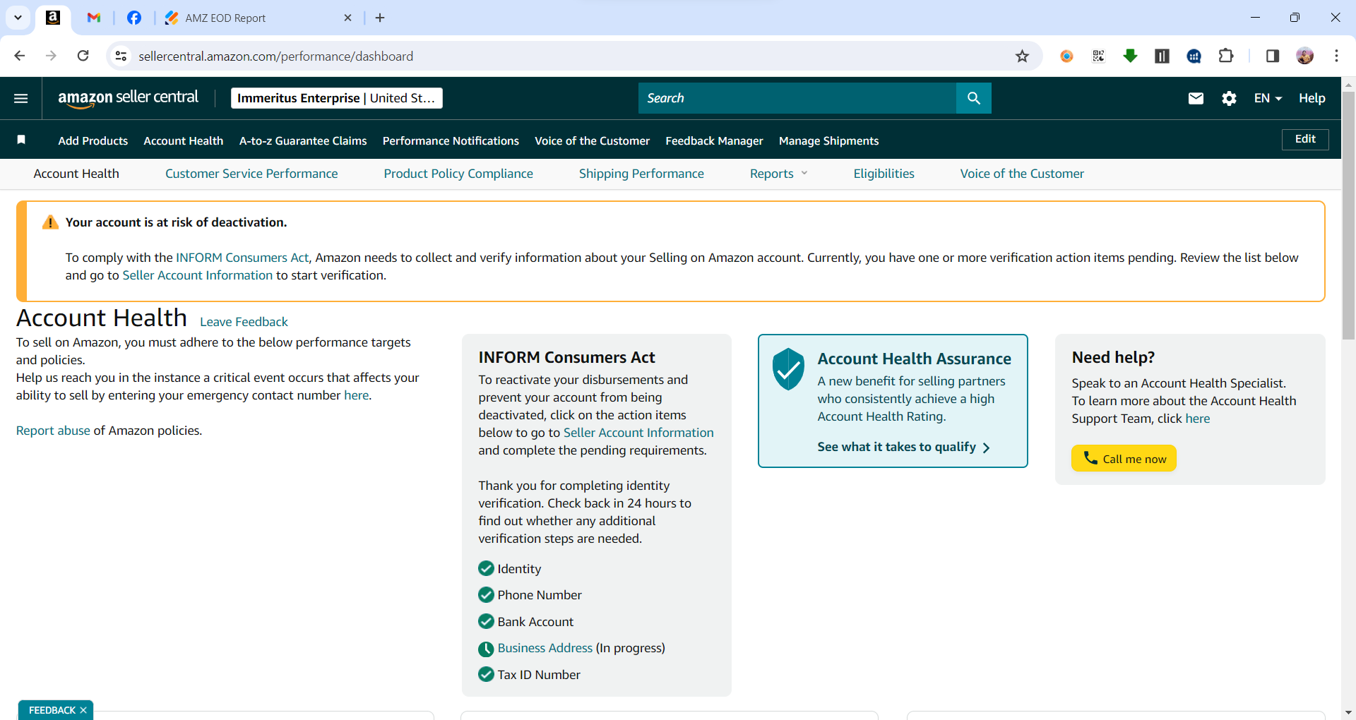1356x720 pixels.
Task: Open the Extensions puzzle menu
Action: (1226, 56)
